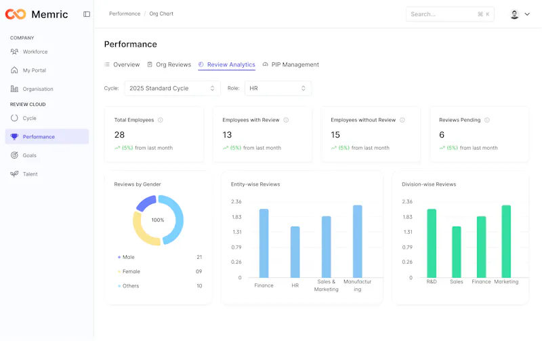This screenshot has width=542, height=341.
Task: Click the Org Reviews clipboard icon
Action: (150, 64)
